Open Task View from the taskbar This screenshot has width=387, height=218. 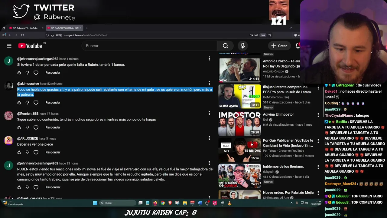140,203
